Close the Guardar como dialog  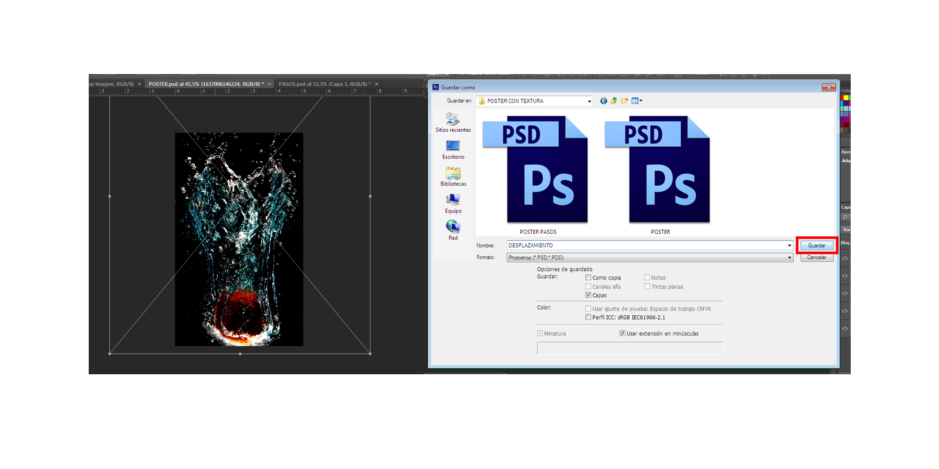(829, 87)
